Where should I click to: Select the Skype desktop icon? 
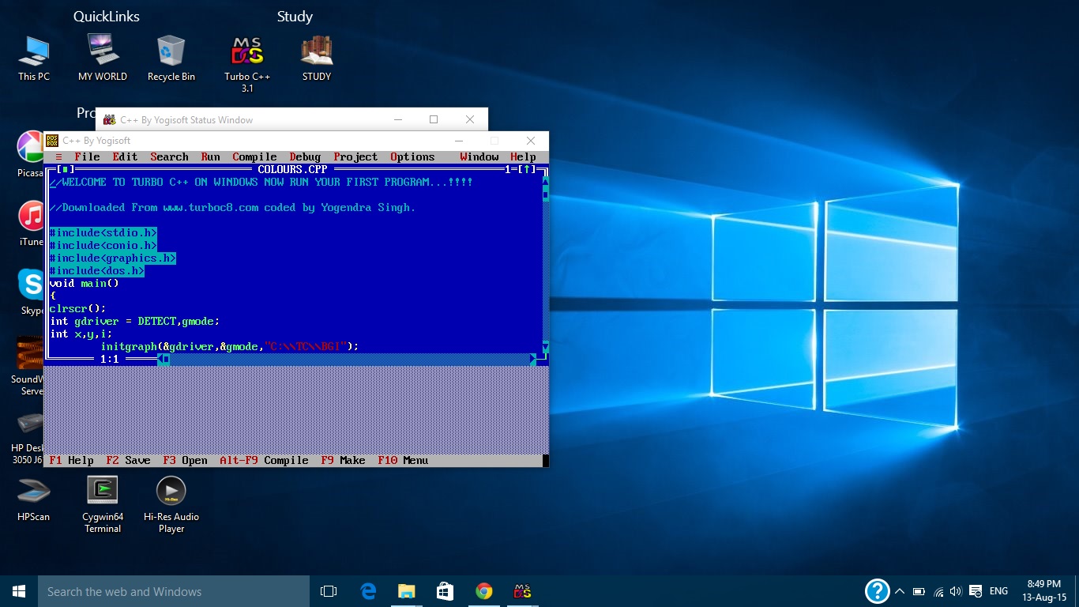[x=30, y=292]
